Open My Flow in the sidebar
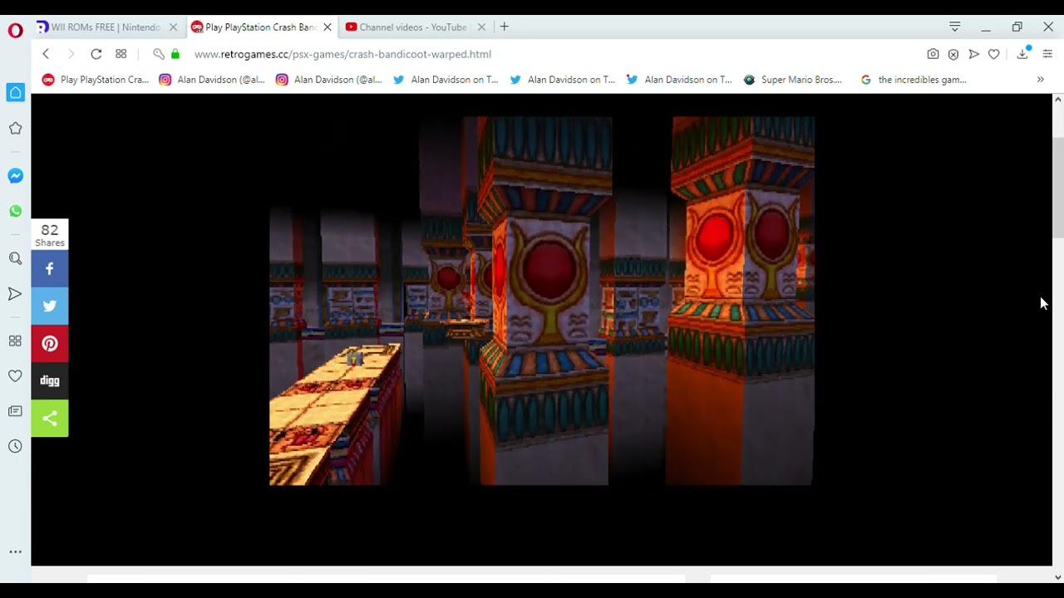 coord(15,293)
